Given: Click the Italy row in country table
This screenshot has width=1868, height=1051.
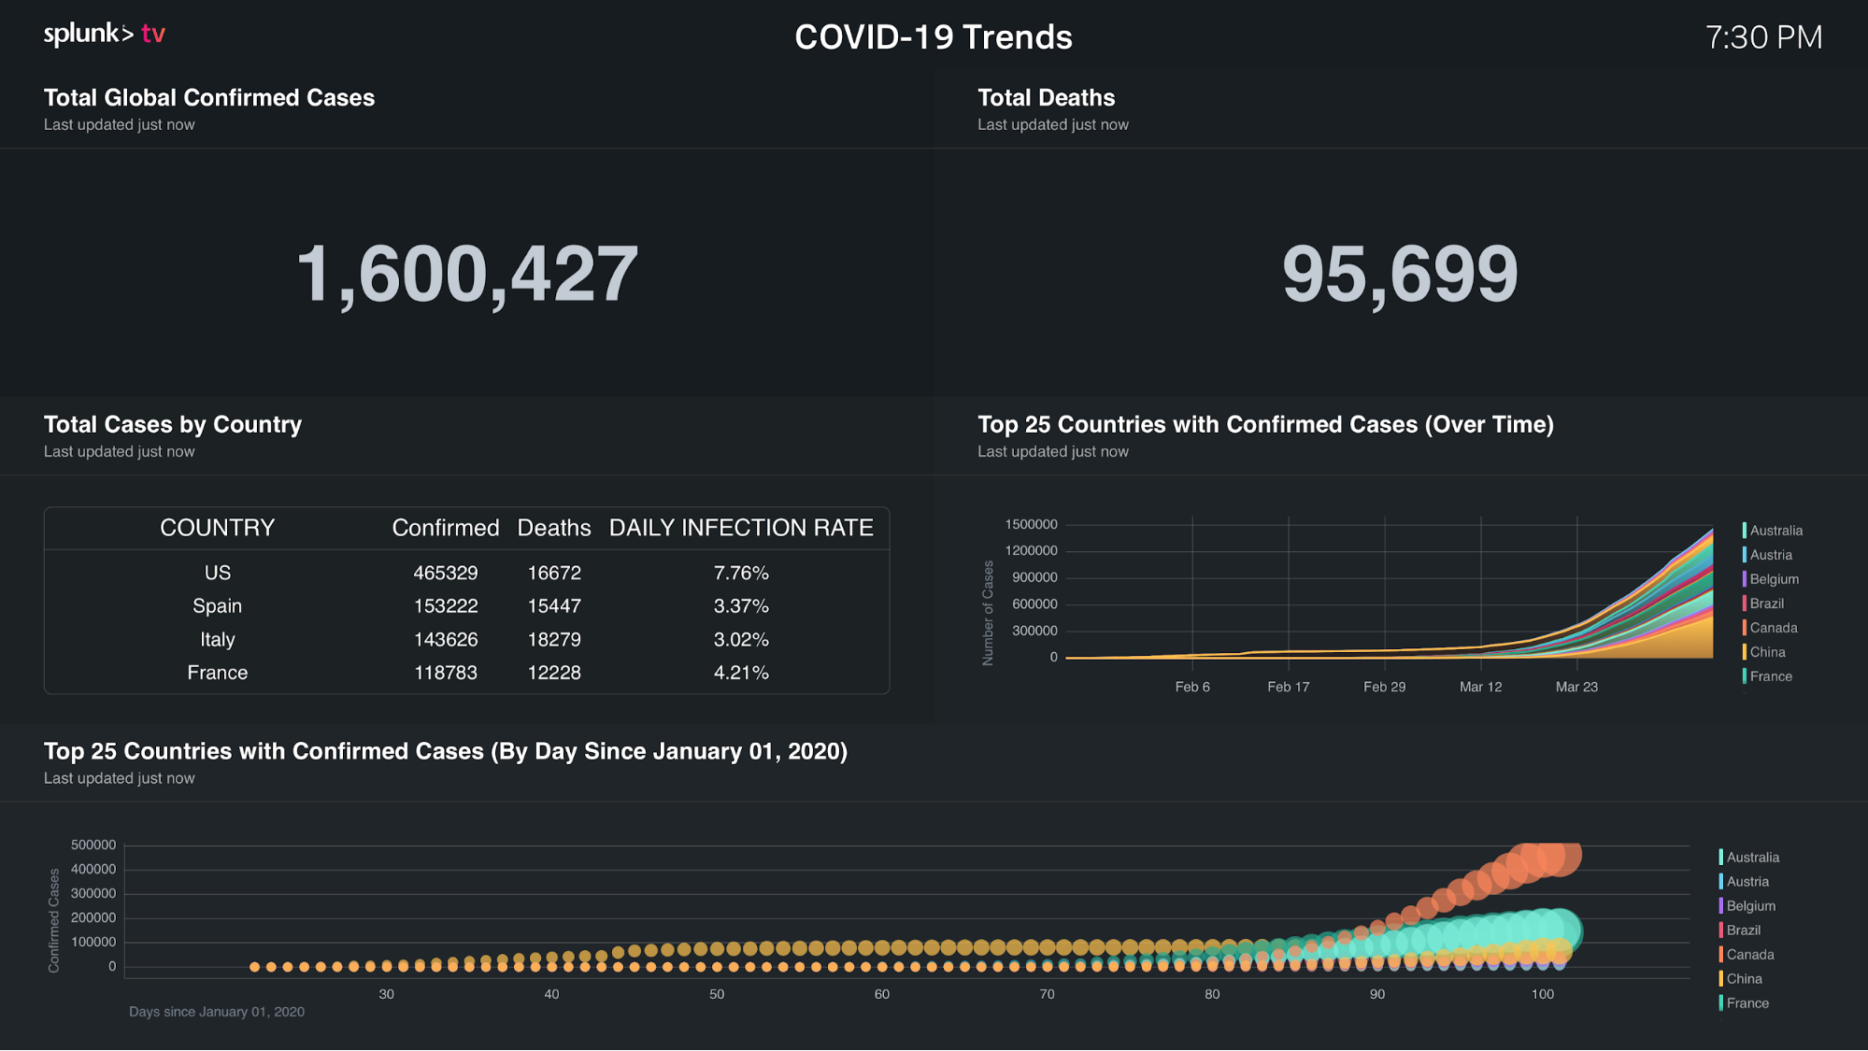Looking at the screenshot, I should tap(467, 639).
